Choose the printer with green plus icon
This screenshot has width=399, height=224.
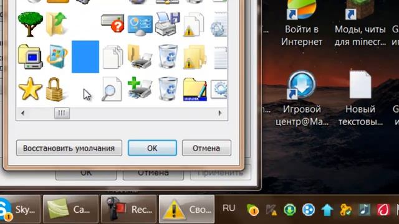click(x=140, y=88)
